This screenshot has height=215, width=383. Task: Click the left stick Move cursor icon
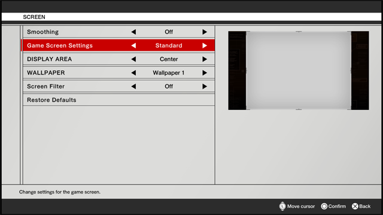(x=282, y=206)
